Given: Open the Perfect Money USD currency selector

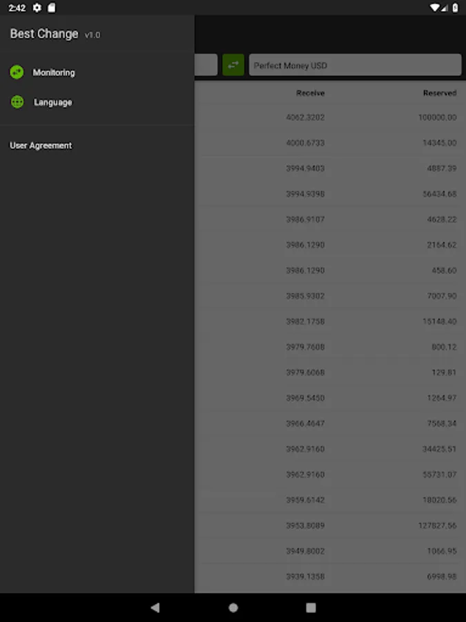Looking at the screenshot, I should (355, 66).
